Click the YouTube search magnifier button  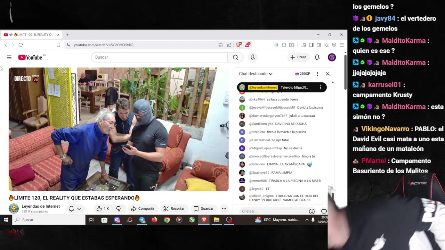click(x=235, y=57)
